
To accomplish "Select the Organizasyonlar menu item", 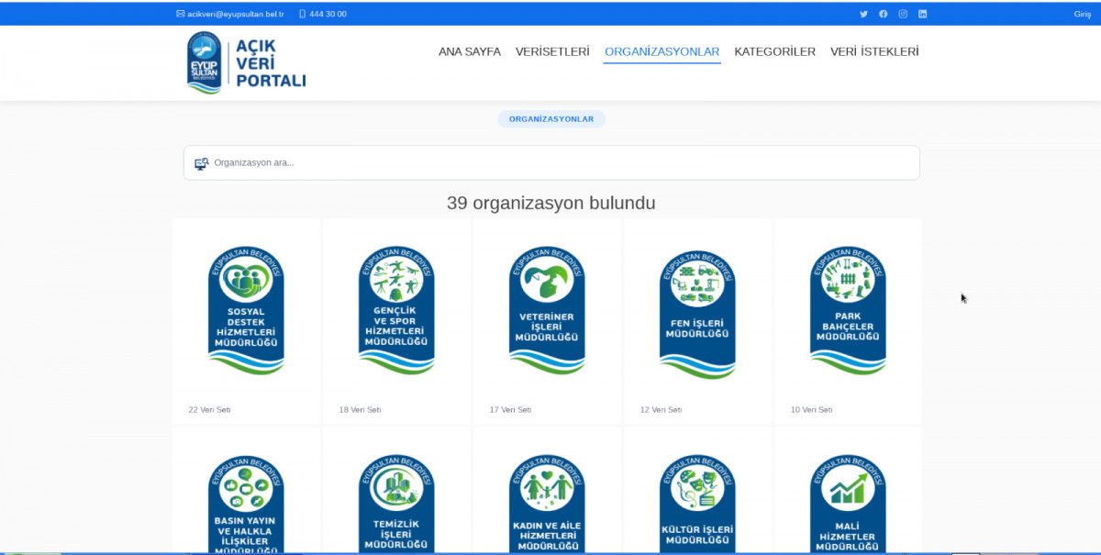I will (x=662, y=51).
